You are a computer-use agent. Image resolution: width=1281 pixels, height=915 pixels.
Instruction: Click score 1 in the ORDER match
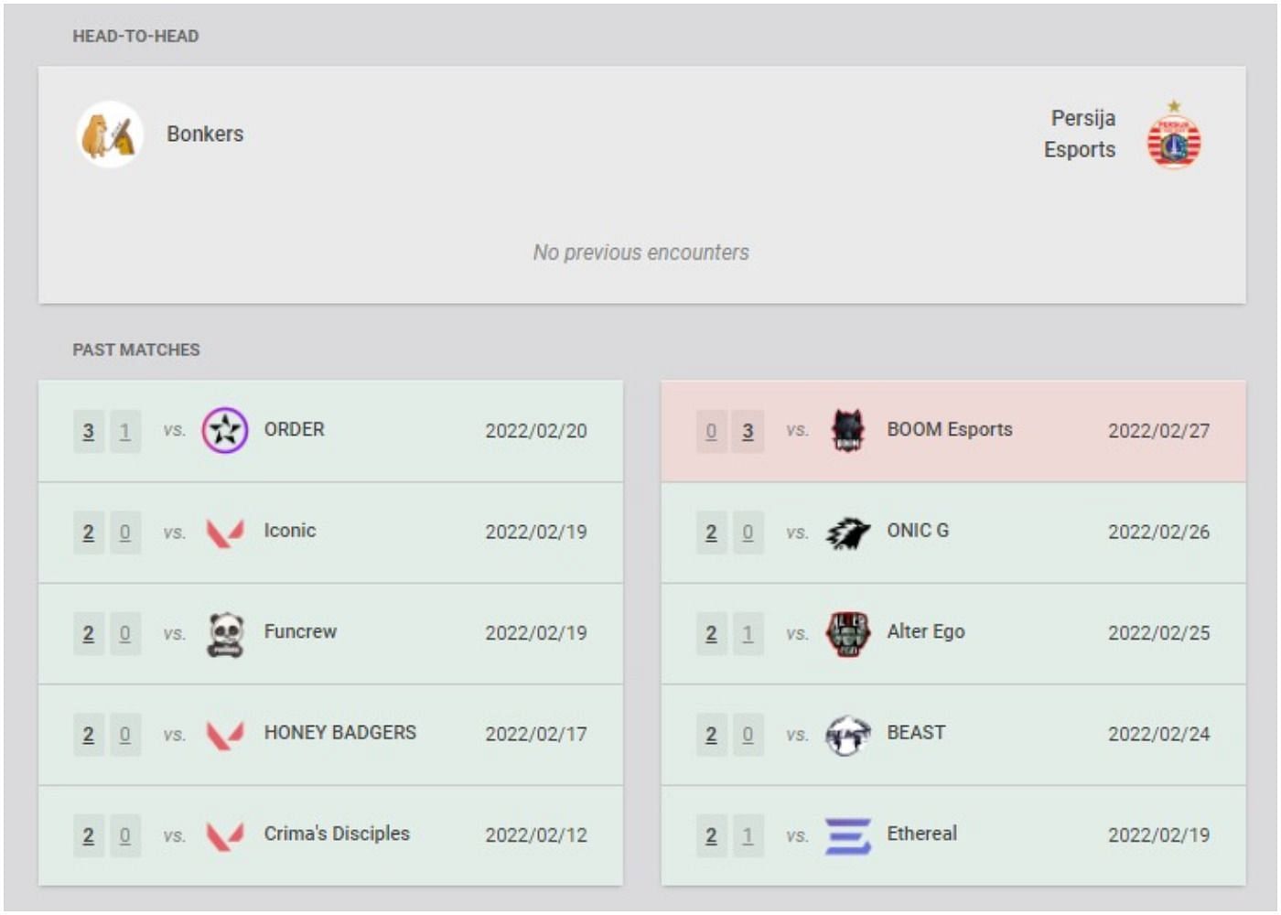pyautogui.click(x=125, y=431)
